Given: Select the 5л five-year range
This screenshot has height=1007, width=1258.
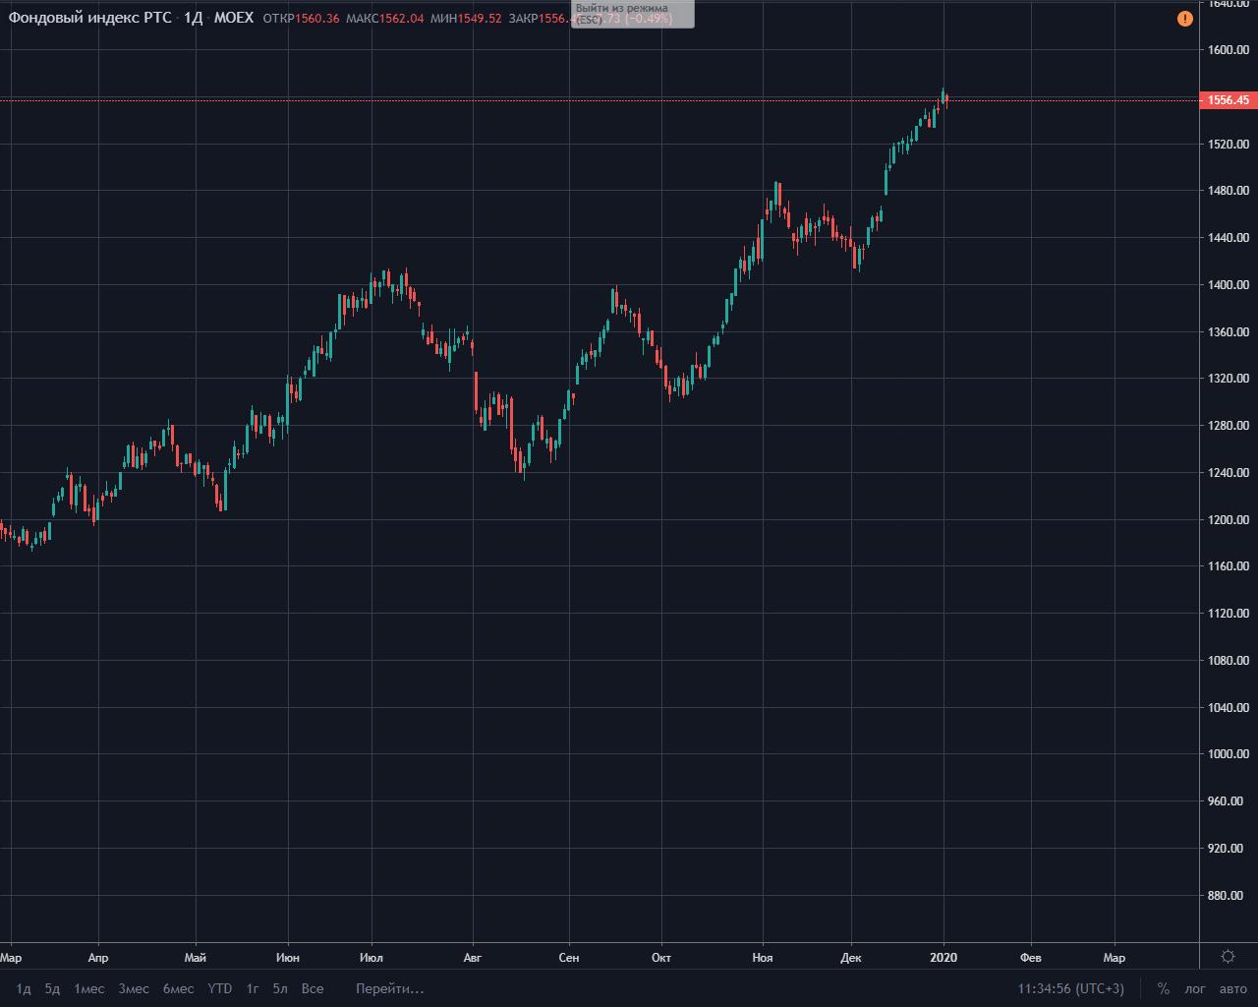Looking at the screenshot, I should point(280,988).
